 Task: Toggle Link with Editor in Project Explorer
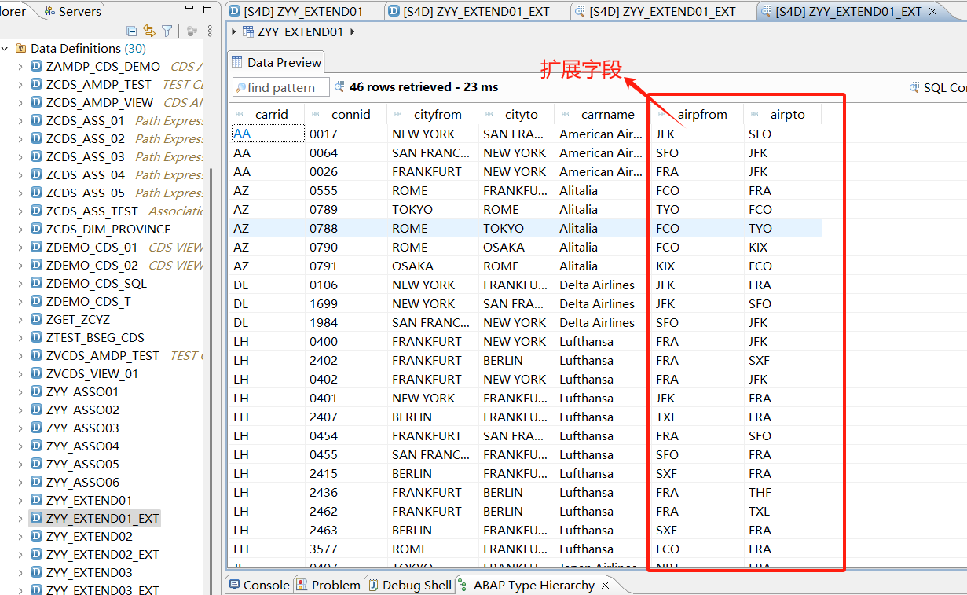[x=150, y=30]
